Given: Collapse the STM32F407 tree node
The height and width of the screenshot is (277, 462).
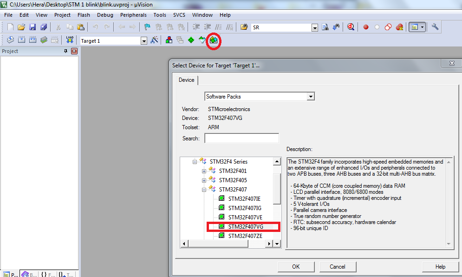Looking at the screenshot, I should (204, 190).
